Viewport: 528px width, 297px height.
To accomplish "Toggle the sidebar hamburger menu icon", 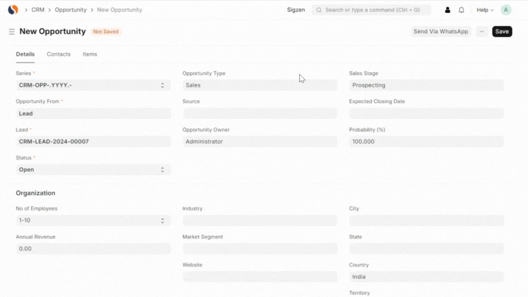I will pyautogui.click(x=12, y=32).
